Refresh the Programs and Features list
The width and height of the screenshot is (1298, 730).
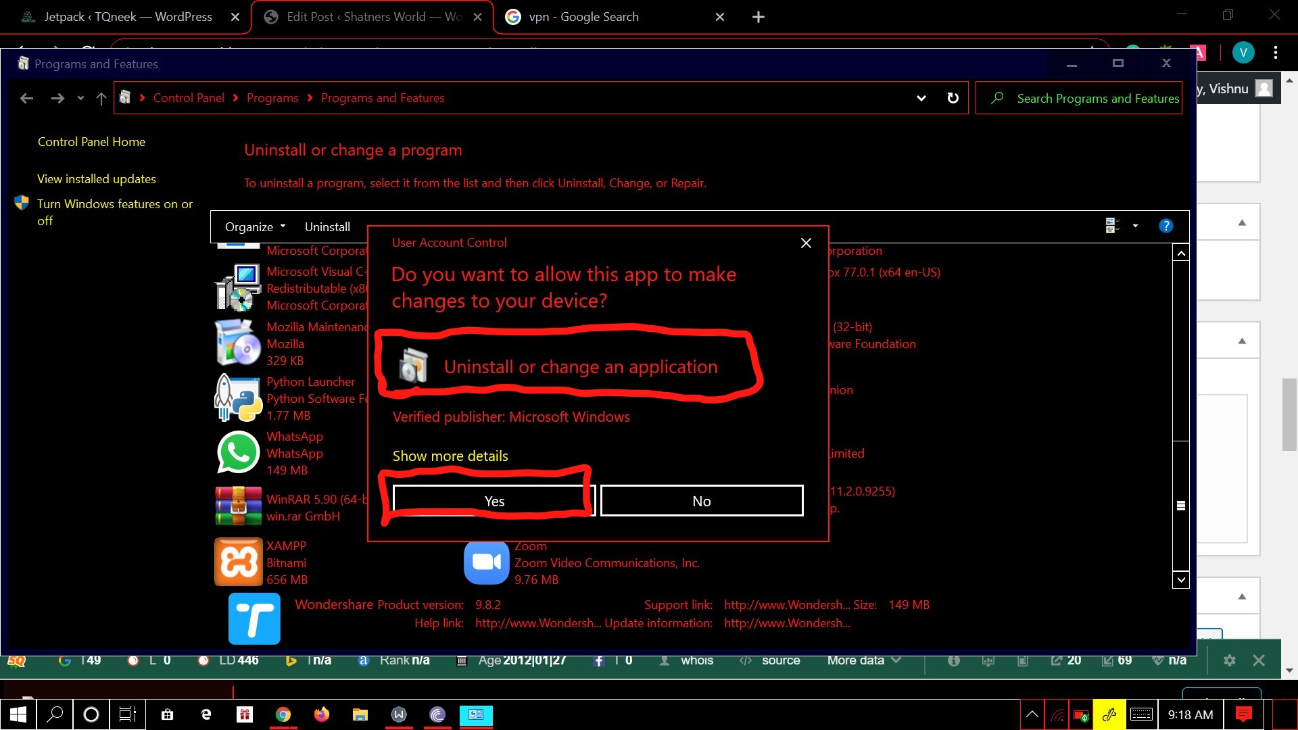953,98
